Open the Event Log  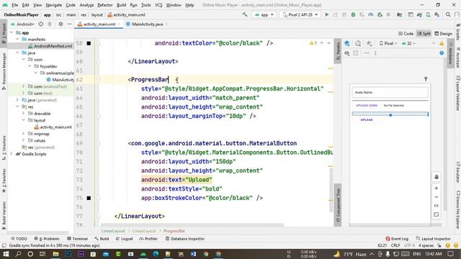coord(397,239)
